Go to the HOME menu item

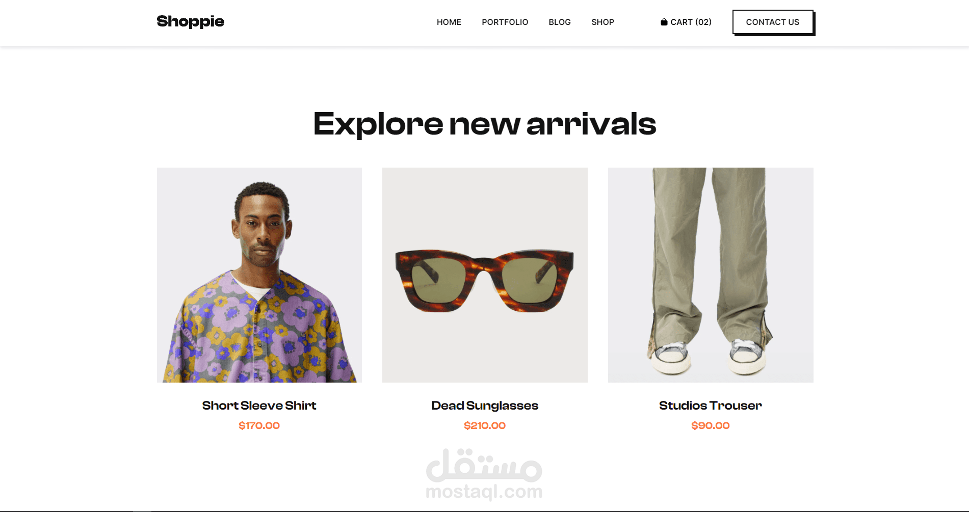[449, 22]
